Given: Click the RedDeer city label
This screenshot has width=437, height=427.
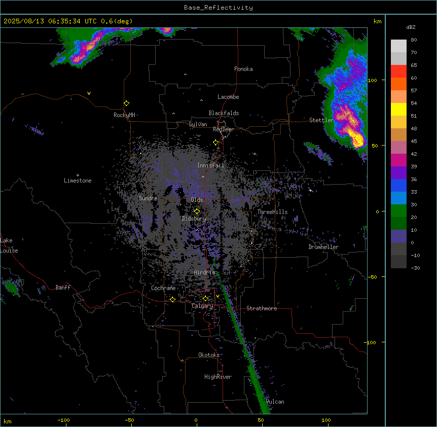Looking at the screenshot, I should tap(223, 129).
